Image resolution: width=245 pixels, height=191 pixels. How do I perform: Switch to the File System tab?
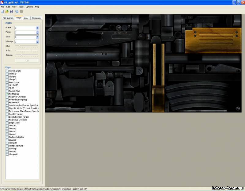coord(8,18)
